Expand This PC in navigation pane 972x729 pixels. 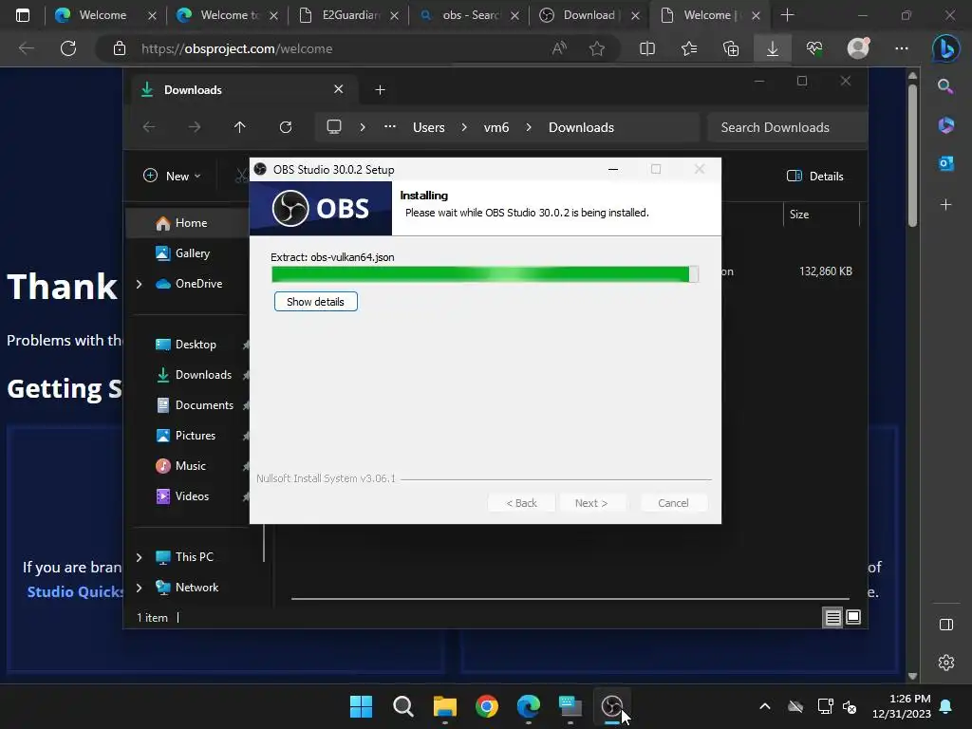pyautogui.click(x=139, y=557)
